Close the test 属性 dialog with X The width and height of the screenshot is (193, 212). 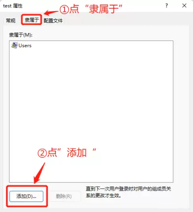(184, 6)
